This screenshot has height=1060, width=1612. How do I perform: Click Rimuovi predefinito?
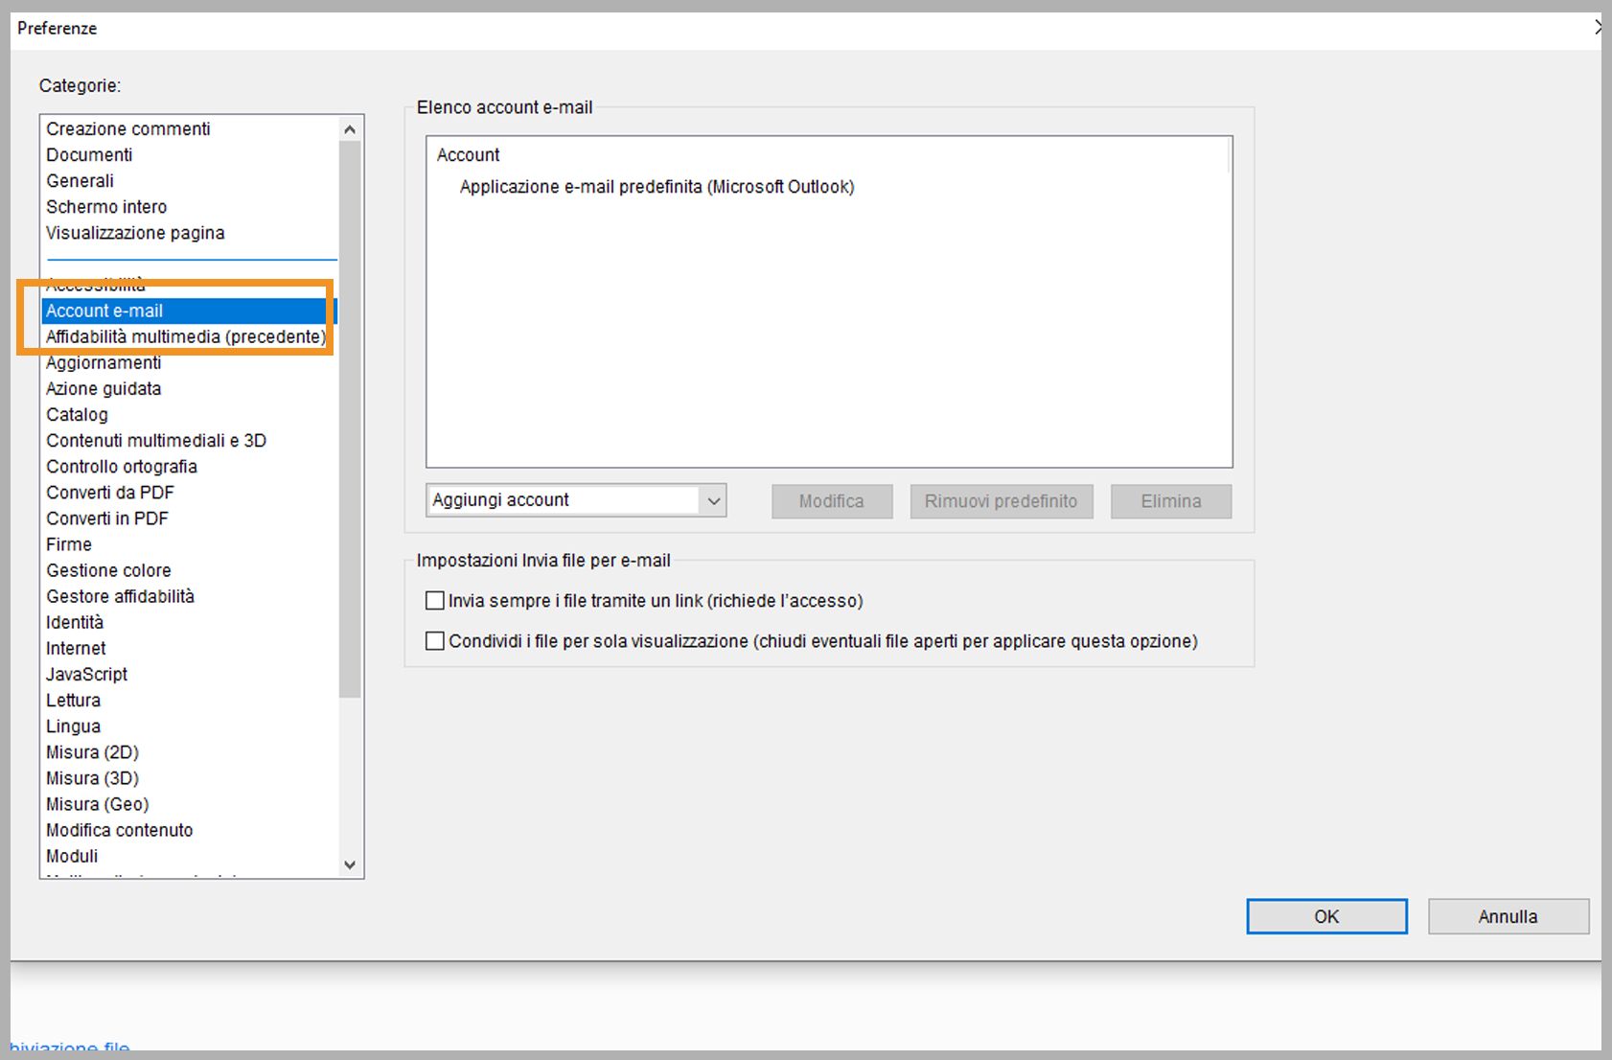pyautogui.click(x=1001, y=500)
